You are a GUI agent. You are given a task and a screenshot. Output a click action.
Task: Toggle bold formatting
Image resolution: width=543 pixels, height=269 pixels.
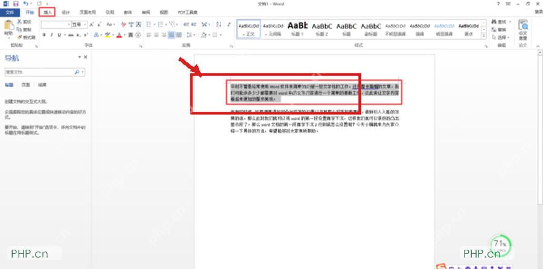(44, 35)
